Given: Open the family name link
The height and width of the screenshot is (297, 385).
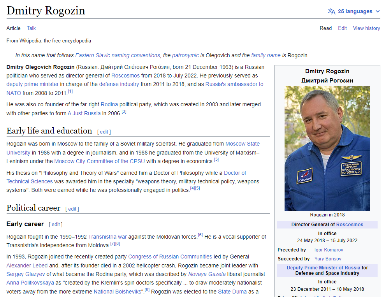Looking at the screenshot, I should point(265,56).
